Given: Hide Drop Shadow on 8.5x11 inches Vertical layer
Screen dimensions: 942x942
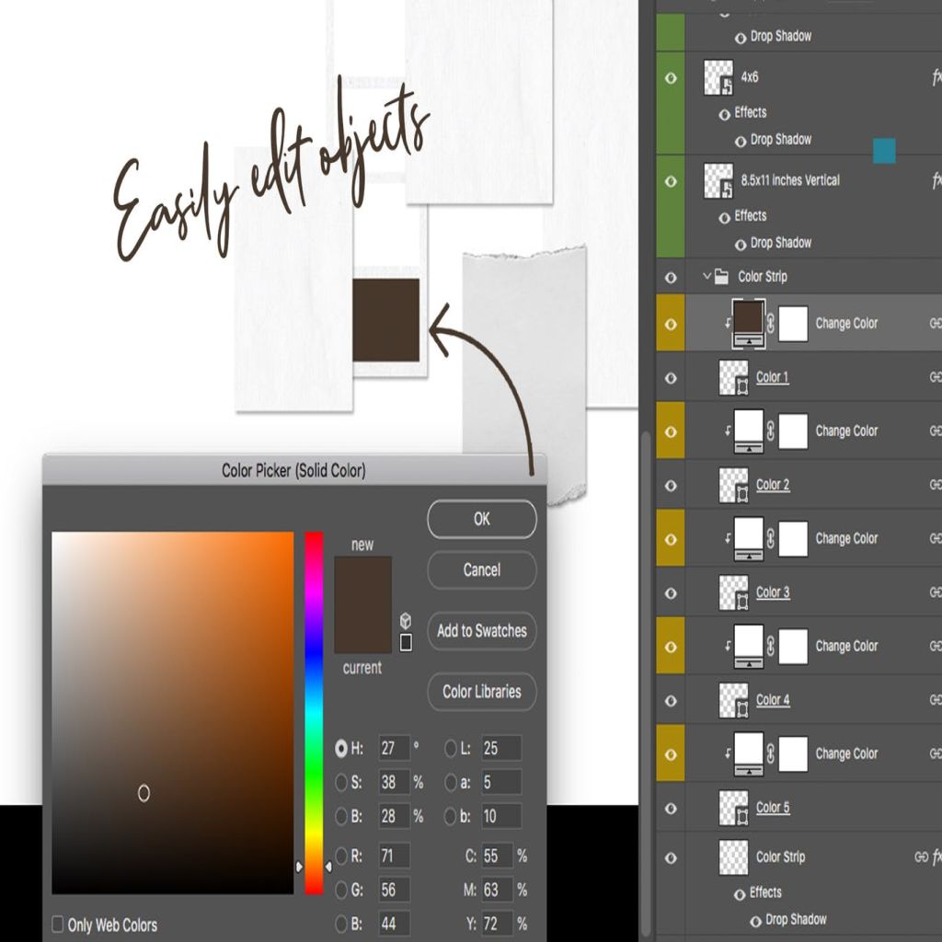Looking at the screenshot, I should coord(741,244).
